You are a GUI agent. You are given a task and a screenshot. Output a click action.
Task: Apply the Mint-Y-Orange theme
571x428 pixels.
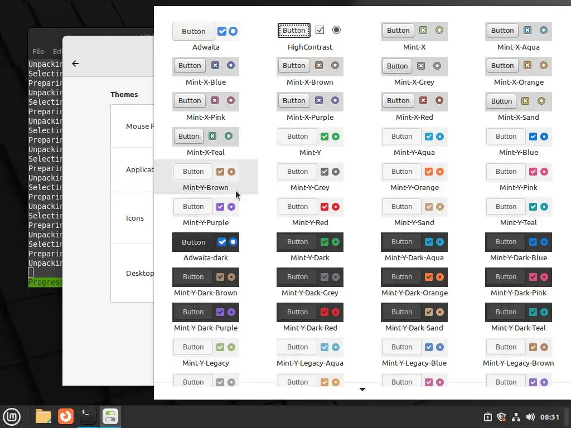tap(414, 177)
